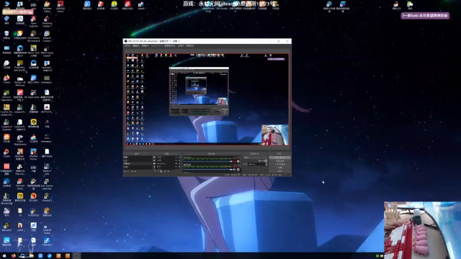Click the Windows Start button

coord(4,256)
